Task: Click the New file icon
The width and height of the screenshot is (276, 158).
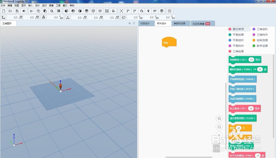Action: pyautogui.click(x=4, y=11)
